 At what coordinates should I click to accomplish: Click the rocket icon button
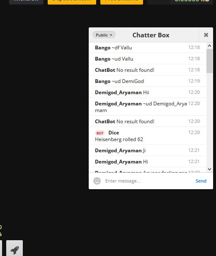[15, 248]
